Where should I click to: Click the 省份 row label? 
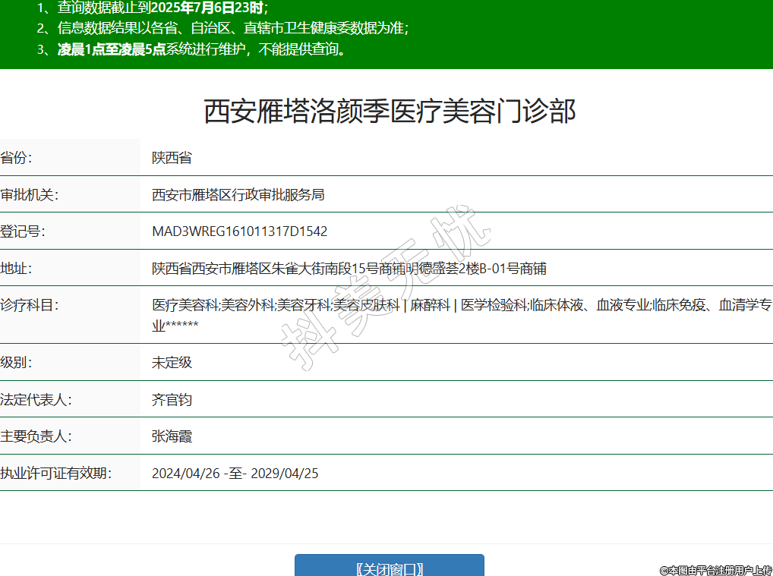click(x=17, y=158)
